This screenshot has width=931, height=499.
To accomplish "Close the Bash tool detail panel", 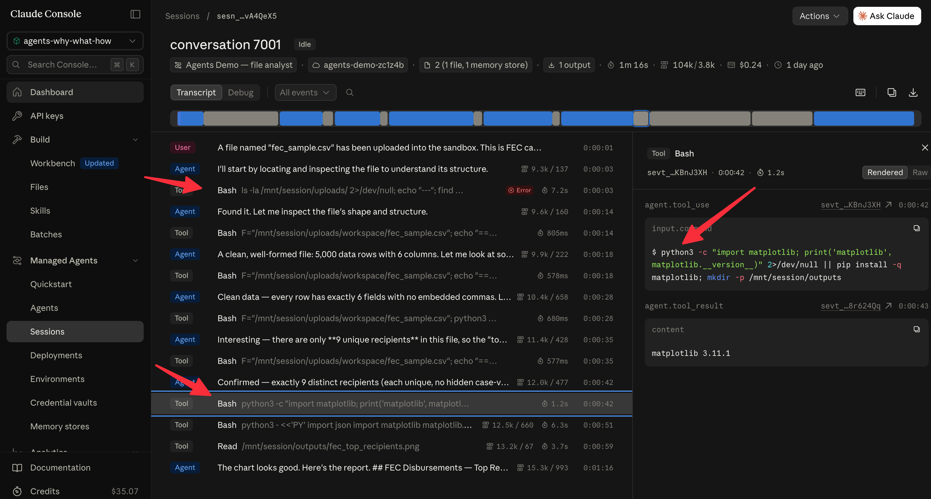I will 924,148.
